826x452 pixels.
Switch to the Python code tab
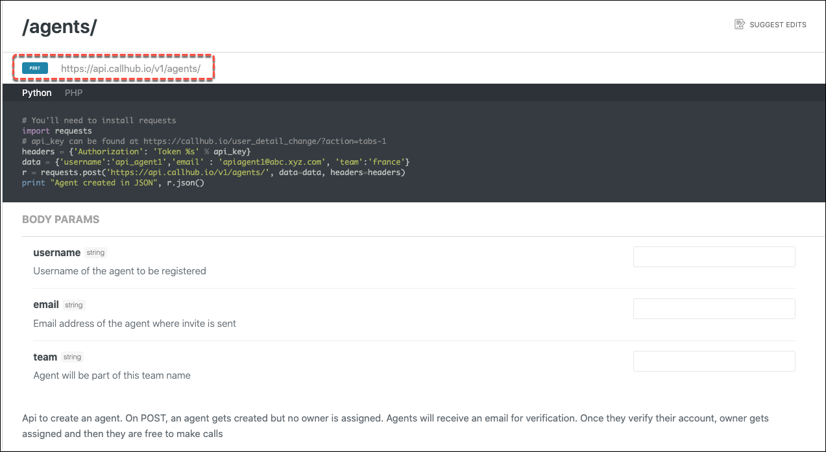(37, 93)
